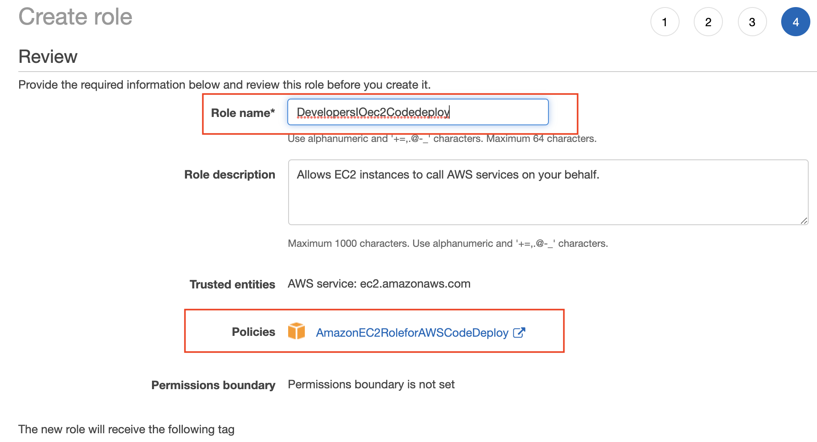The height and width of the screenshot is (442, 817).
Task: Click the Review section heading
Action: coord(48,57)
